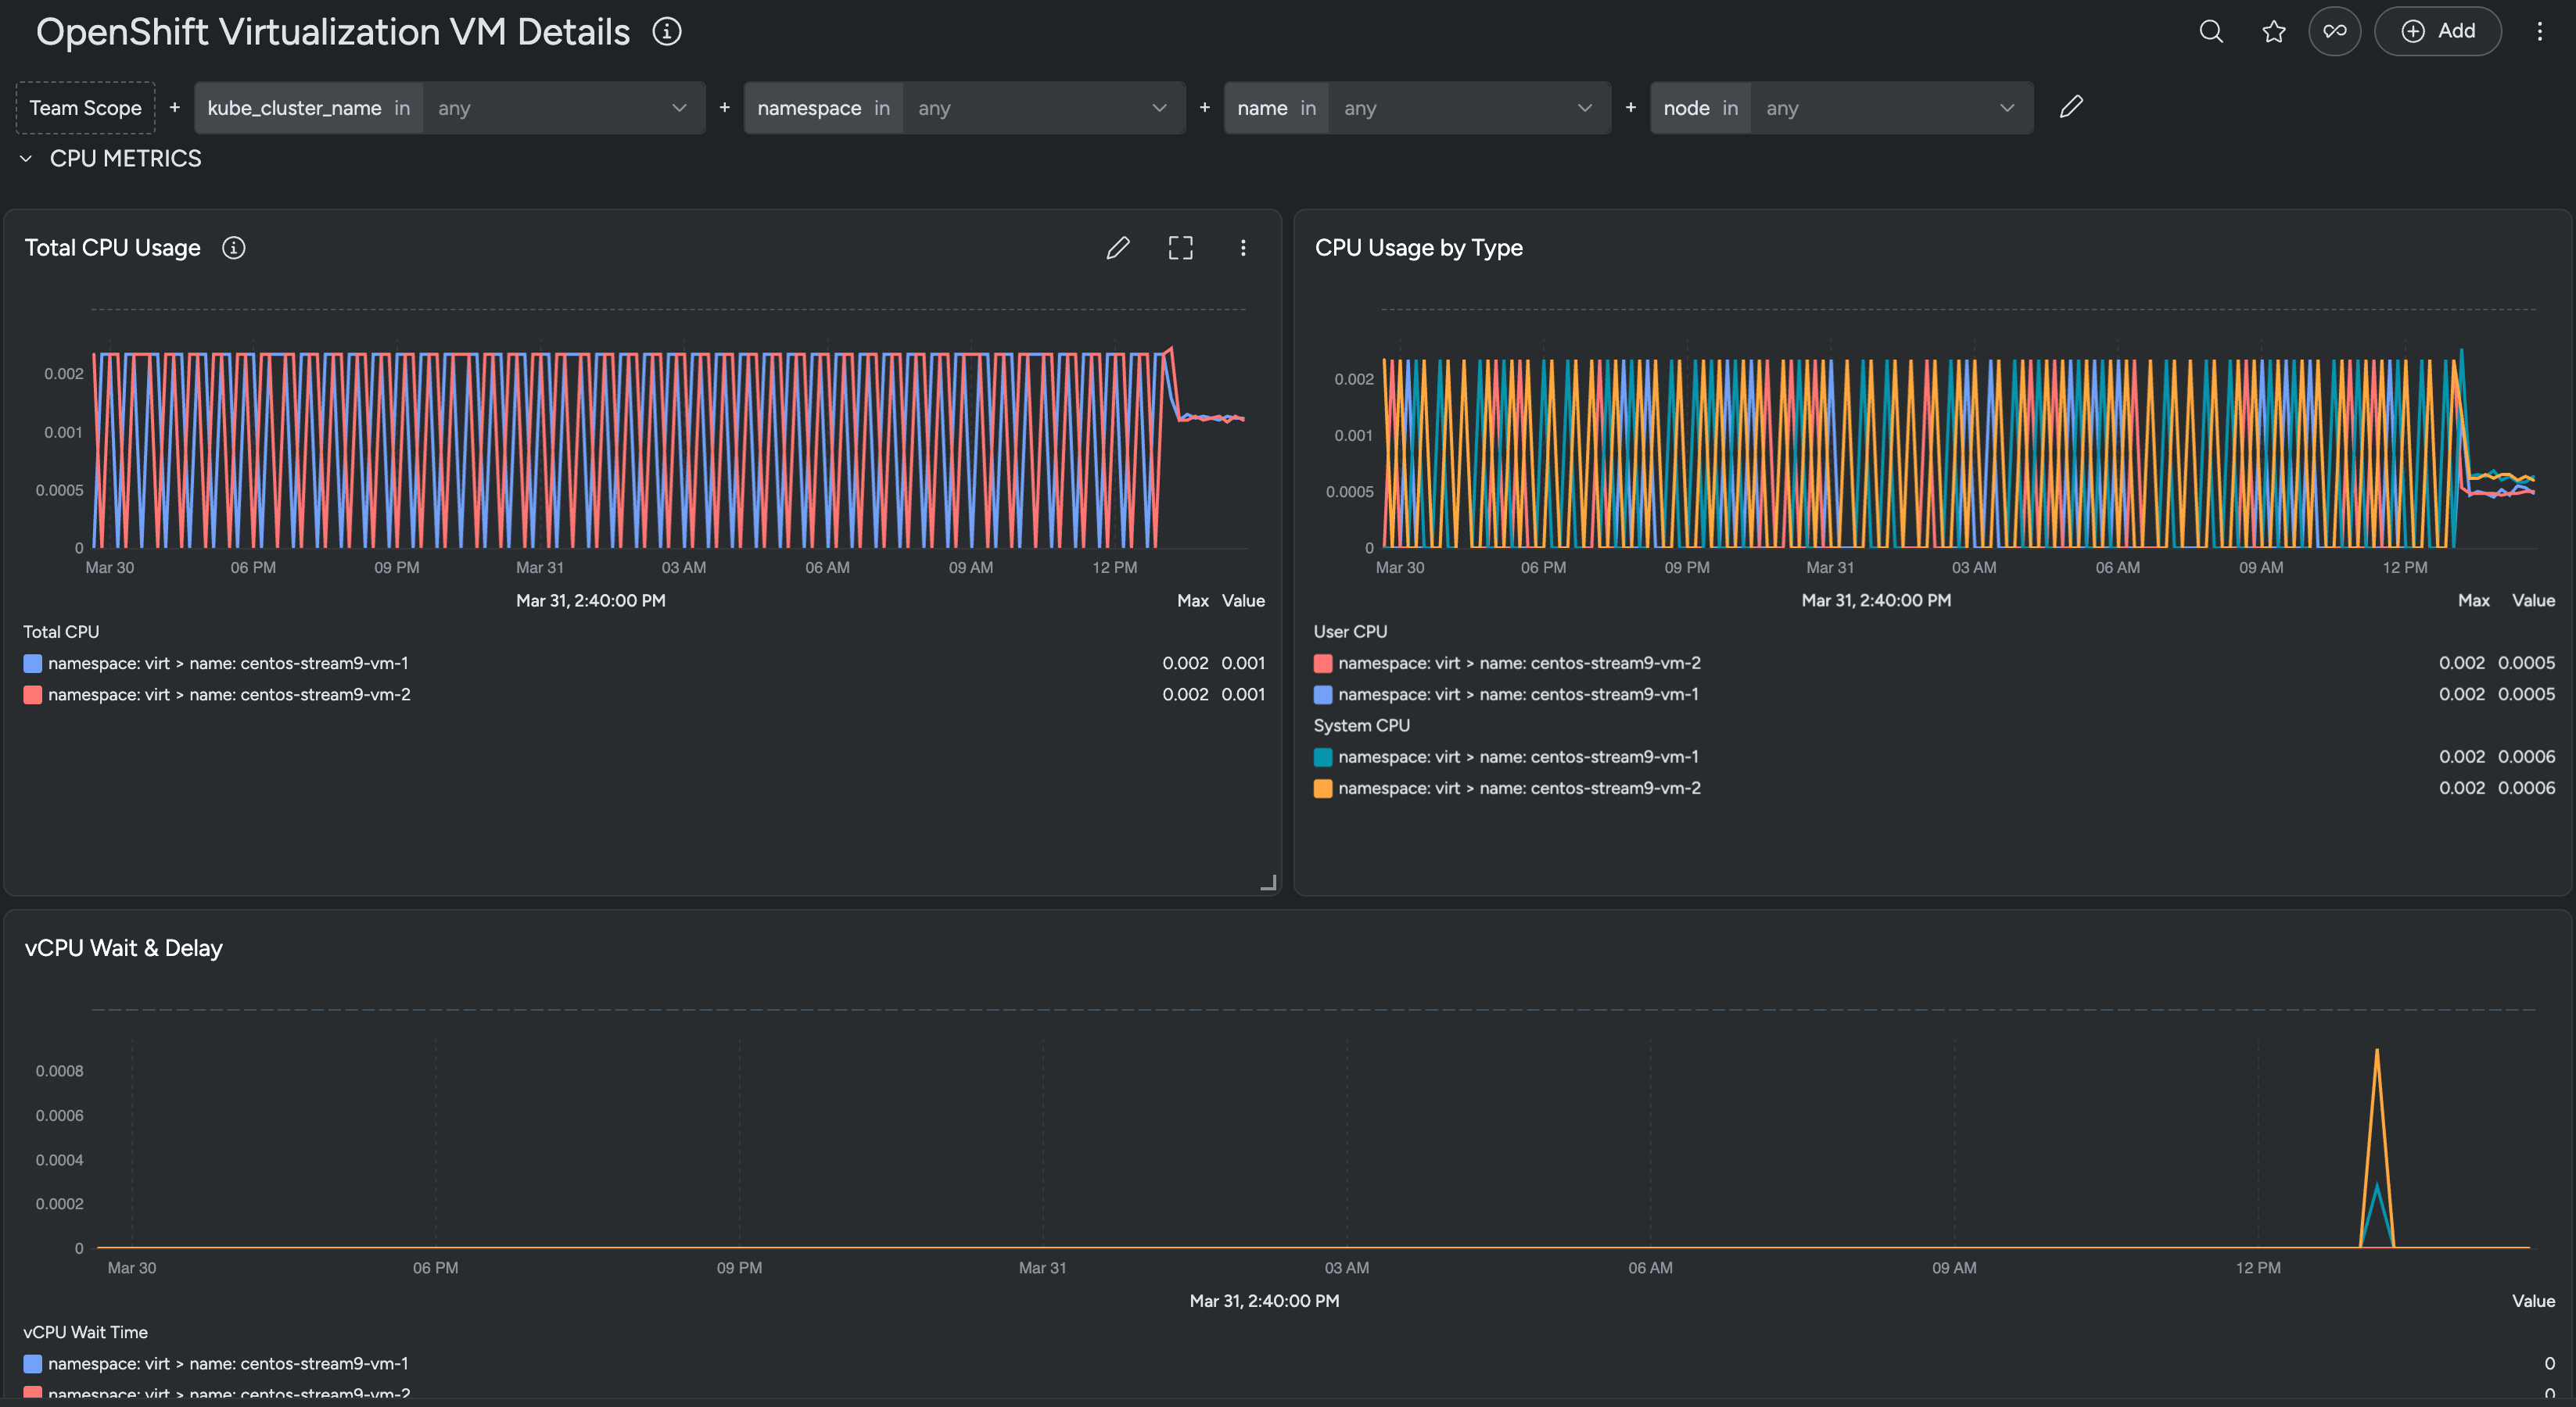The height and width of the screenshot is (1407, 2576).
Task: Open the dashboard search icon
Action: point(2211,31)
